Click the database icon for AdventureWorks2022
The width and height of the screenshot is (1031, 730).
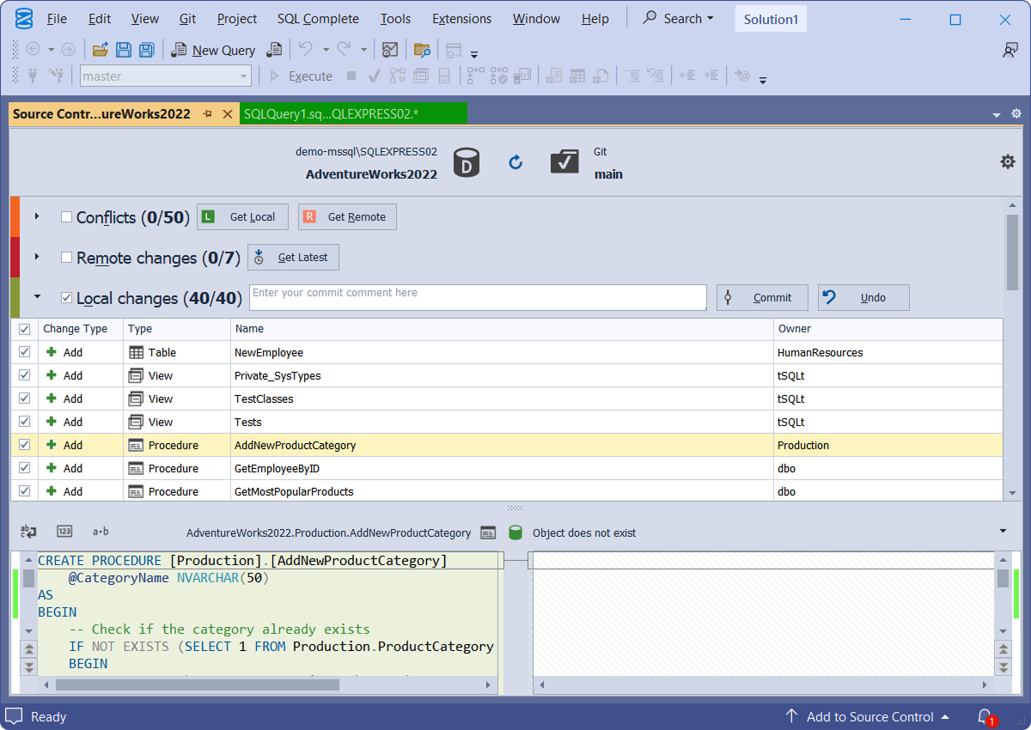tap(467, 161)
